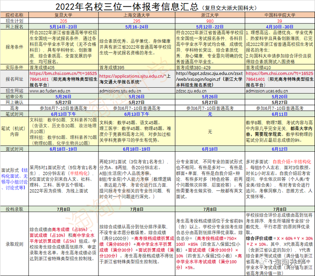The height and width of the screenshot is (276, 315).
Task: Select the 院校名称 row label
Action: point(14,15)
